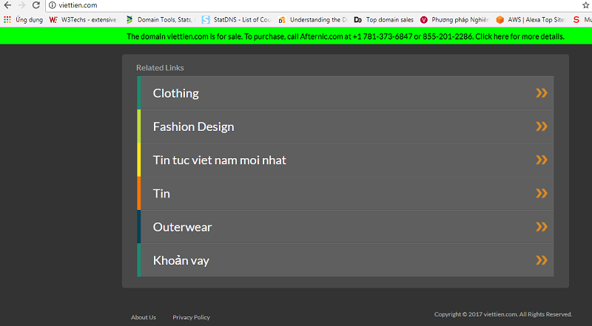Viewport: 592px width, 326px height.
Task: Open the Privacy Policy footer link
Action: (191, 317)
